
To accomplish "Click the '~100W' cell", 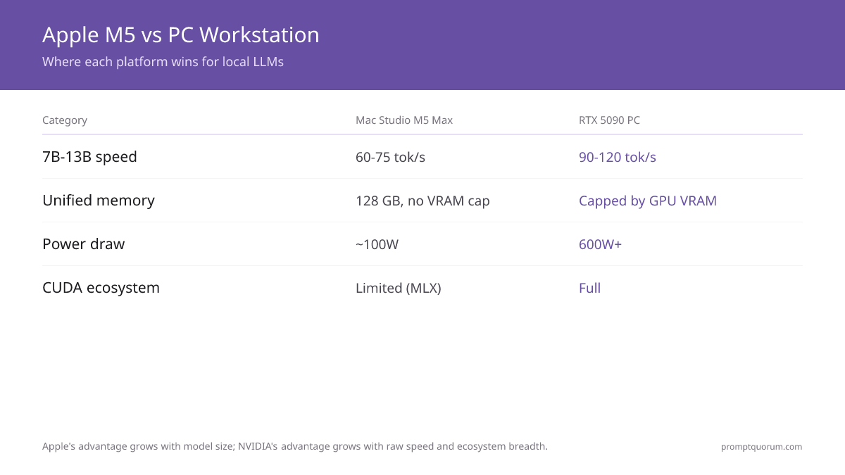I will click(x=377, y=244).
